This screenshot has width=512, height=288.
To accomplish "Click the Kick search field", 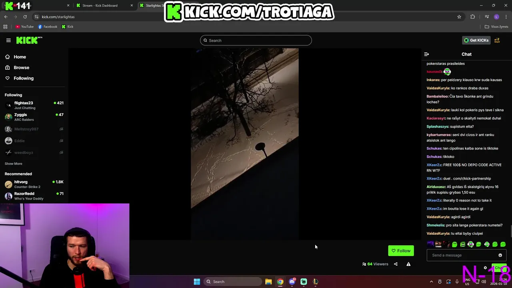I will (x=256, y=40).
